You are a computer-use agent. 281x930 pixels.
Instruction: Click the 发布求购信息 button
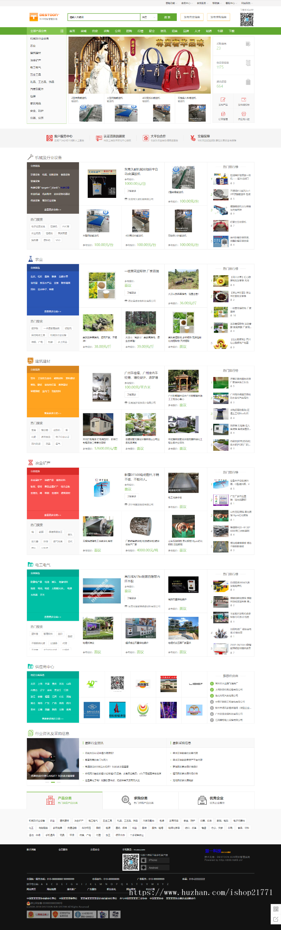[218, 17]
